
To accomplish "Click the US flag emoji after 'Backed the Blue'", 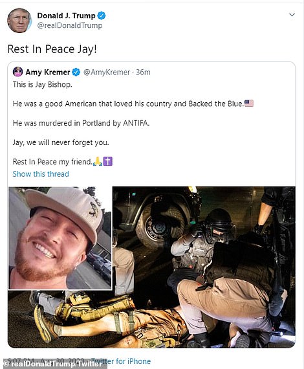I will pyautogui.click(x=249, y=104).
